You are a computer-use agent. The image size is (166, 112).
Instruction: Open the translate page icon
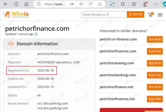(x=72, y=4)
